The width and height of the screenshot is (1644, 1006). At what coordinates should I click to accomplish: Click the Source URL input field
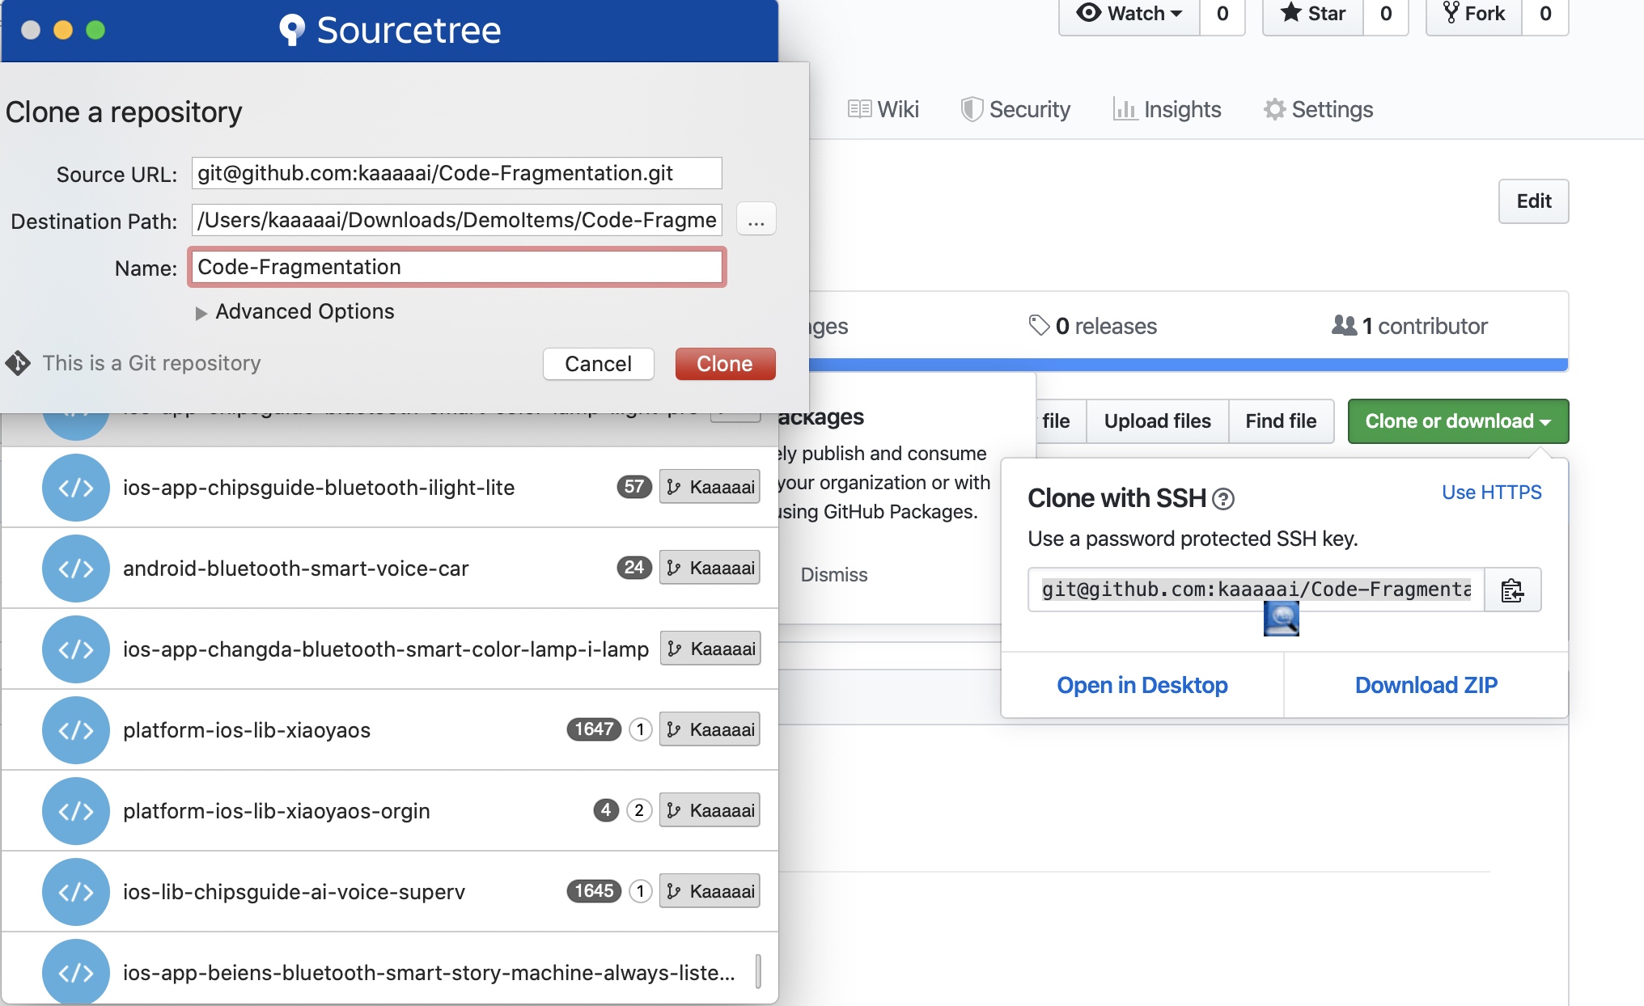point(456,173)
